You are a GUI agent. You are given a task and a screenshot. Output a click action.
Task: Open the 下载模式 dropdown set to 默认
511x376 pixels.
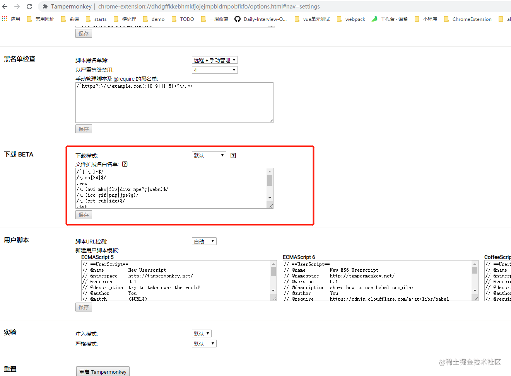209,155
